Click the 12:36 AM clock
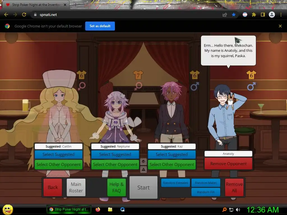This screenshot has width=287, height=215. click(x=263, y=210)
